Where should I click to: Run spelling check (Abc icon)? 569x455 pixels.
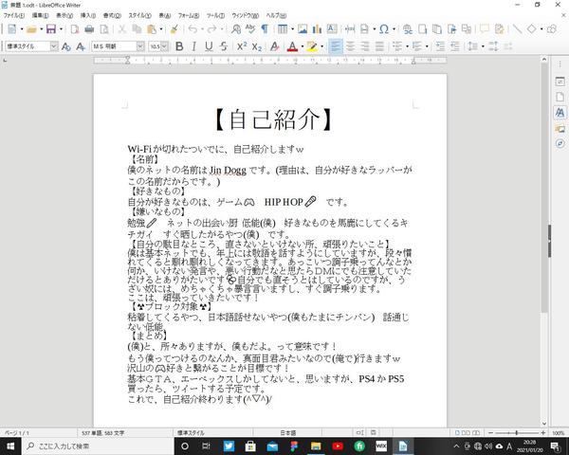point(250,29)
